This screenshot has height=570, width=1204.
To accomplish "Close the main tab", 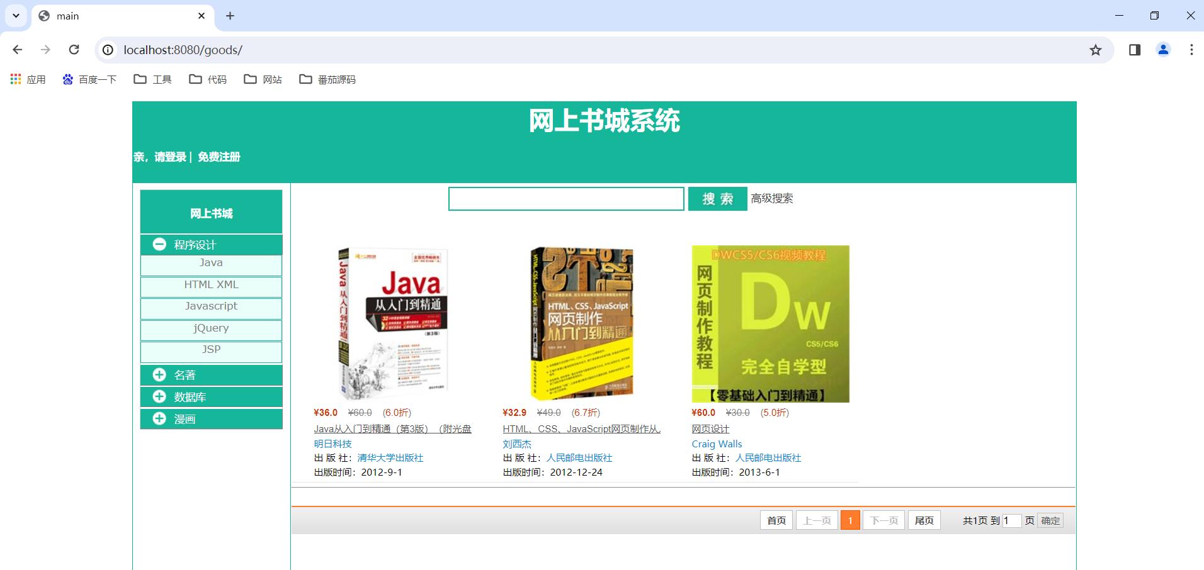I will tap(202, 16).
